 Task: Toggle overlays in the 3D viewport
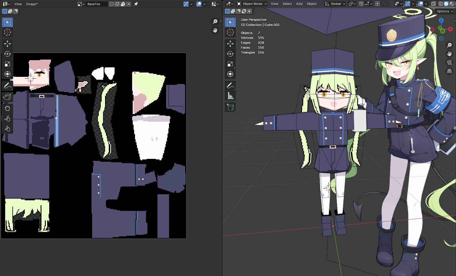pos(421,4)
